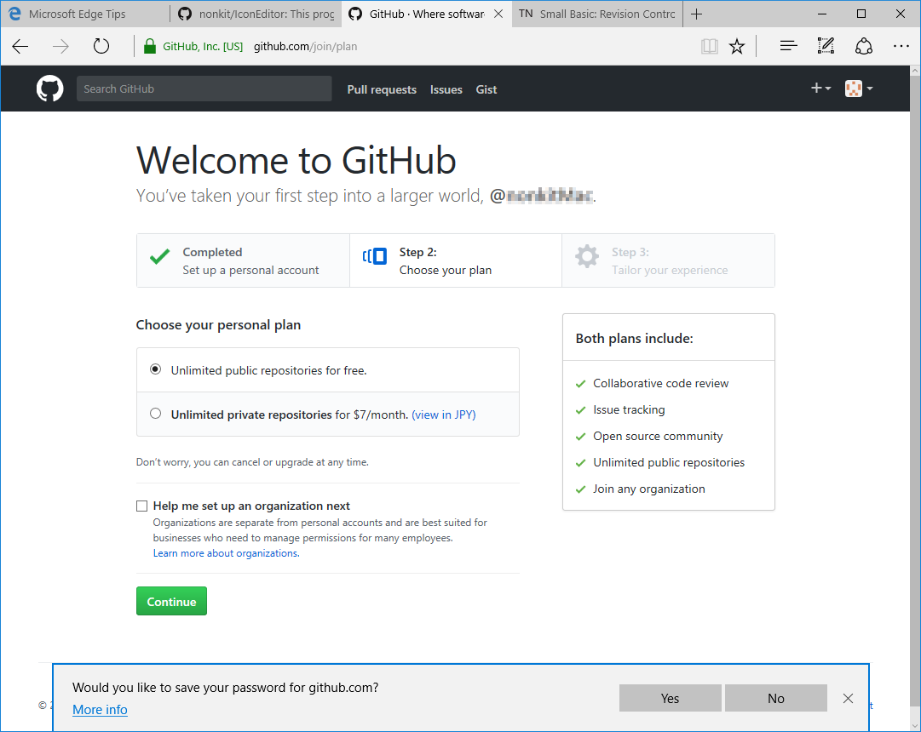Select unlimited private repositories $7/month plan
This screenshot has width=921, height=732.
(155, 414)
